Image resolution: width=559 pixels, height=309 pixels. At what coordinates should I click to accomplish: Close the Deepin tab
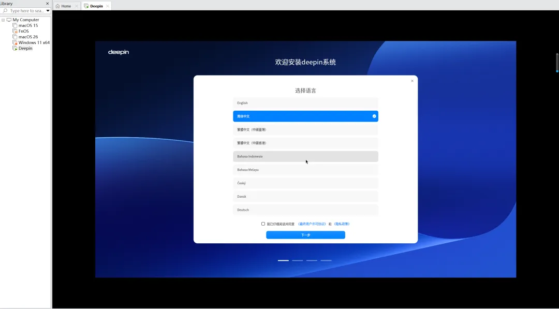(107, 6)
